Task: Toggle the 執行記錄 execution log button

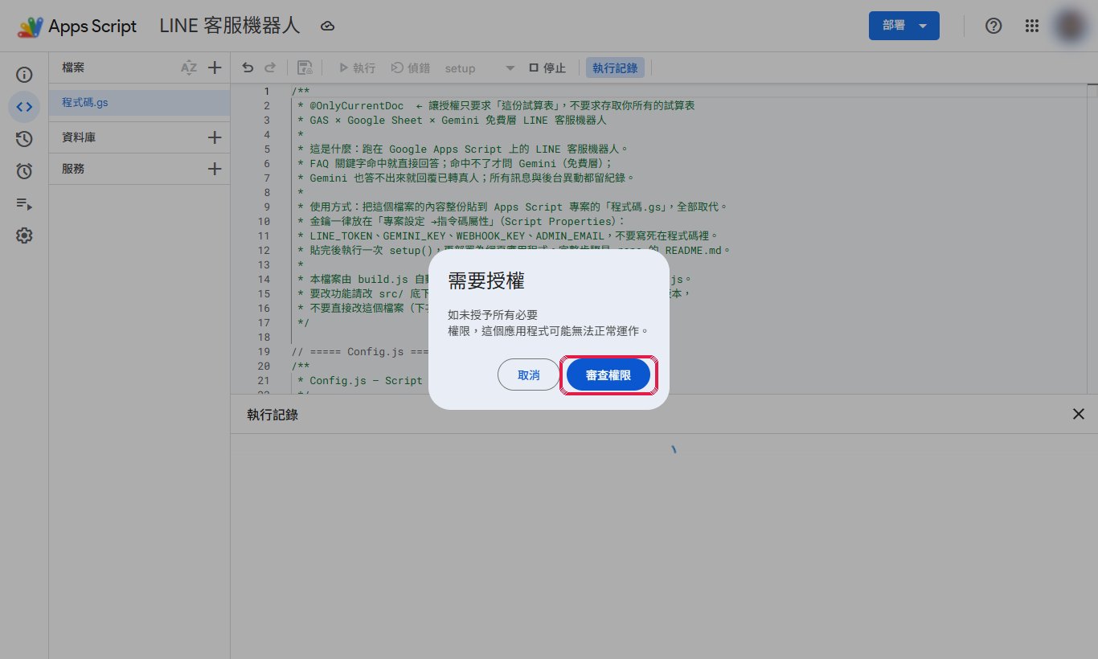Action: (615, 68)
